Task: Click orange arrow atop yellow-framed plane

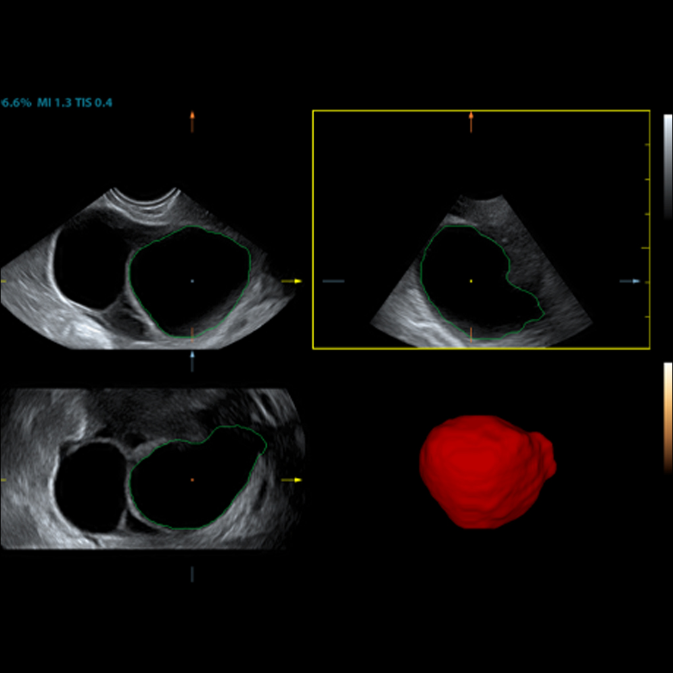Action: (x=471, y=122)
